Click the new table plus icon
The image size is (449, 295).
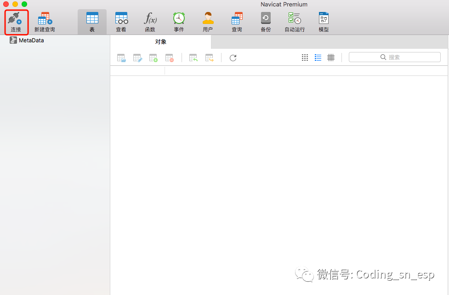153,58
